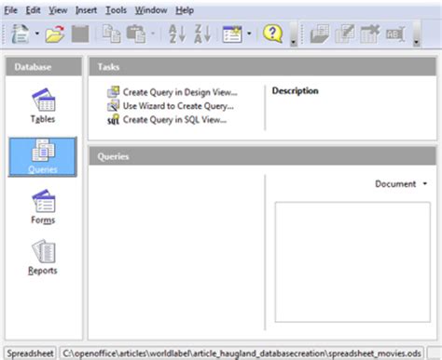This screenshot has height=360, width=442.
Task: Sort ascending with A-Z icon
Action: [x=177, y=33]
